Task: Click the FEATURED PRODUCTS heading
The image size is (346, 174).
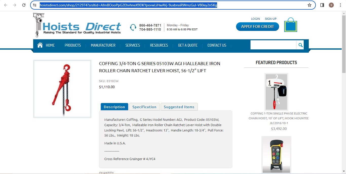Action: click(x=276, y=63)
